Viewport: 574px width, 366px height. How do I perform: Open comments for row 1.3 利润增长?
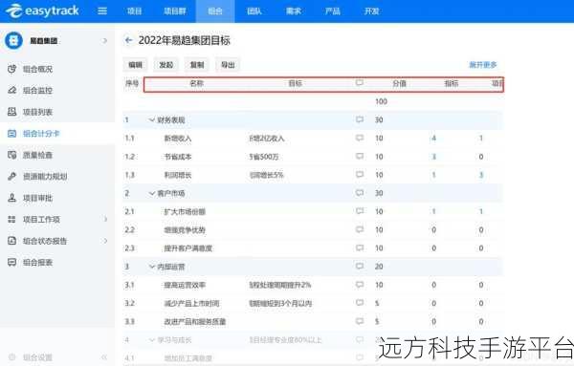(x=360, y=175)
